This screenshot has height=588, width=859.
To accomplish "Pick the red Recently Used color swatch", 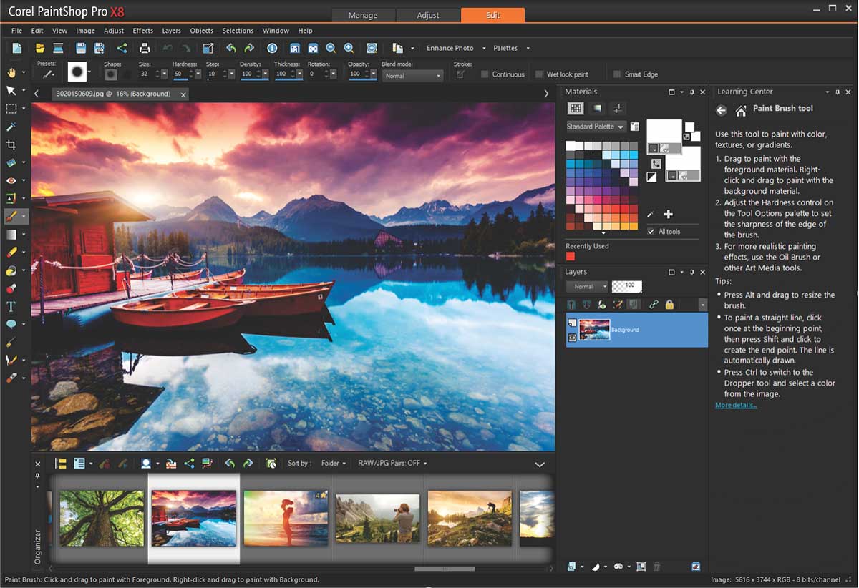I will [571, 256].
